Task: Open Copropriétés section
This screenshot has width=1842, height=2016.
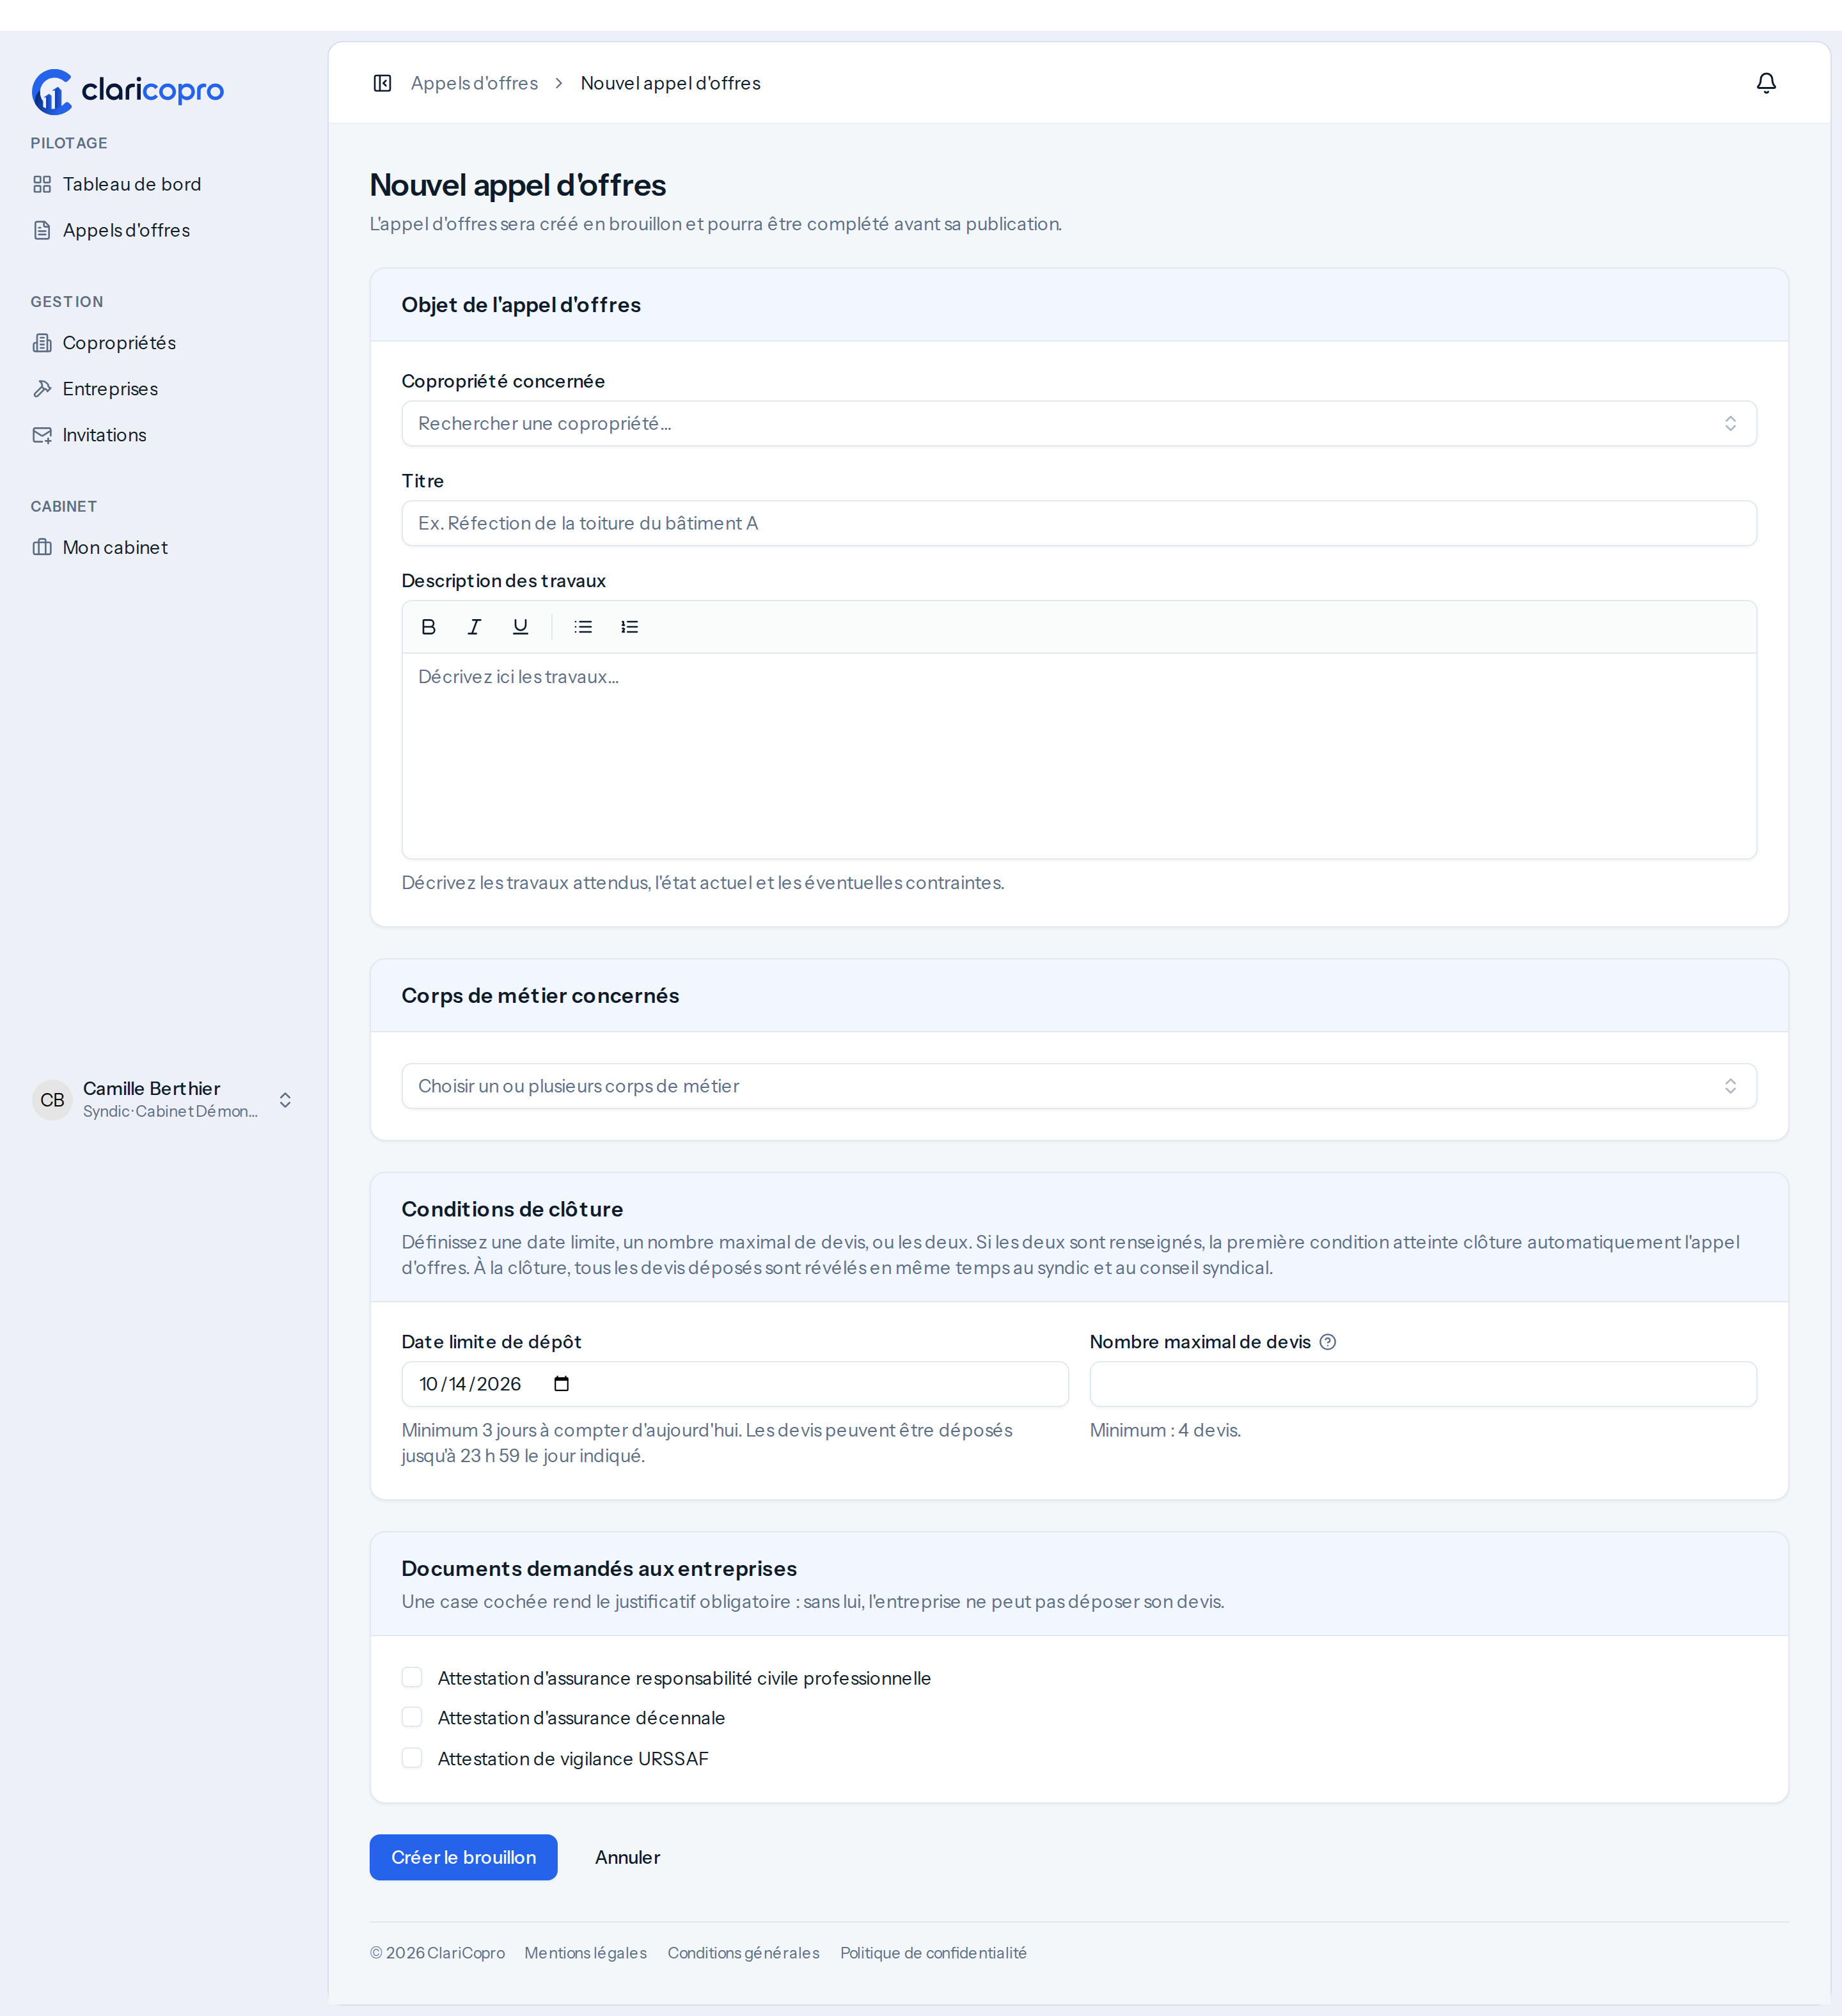Action: click(164, 343)
